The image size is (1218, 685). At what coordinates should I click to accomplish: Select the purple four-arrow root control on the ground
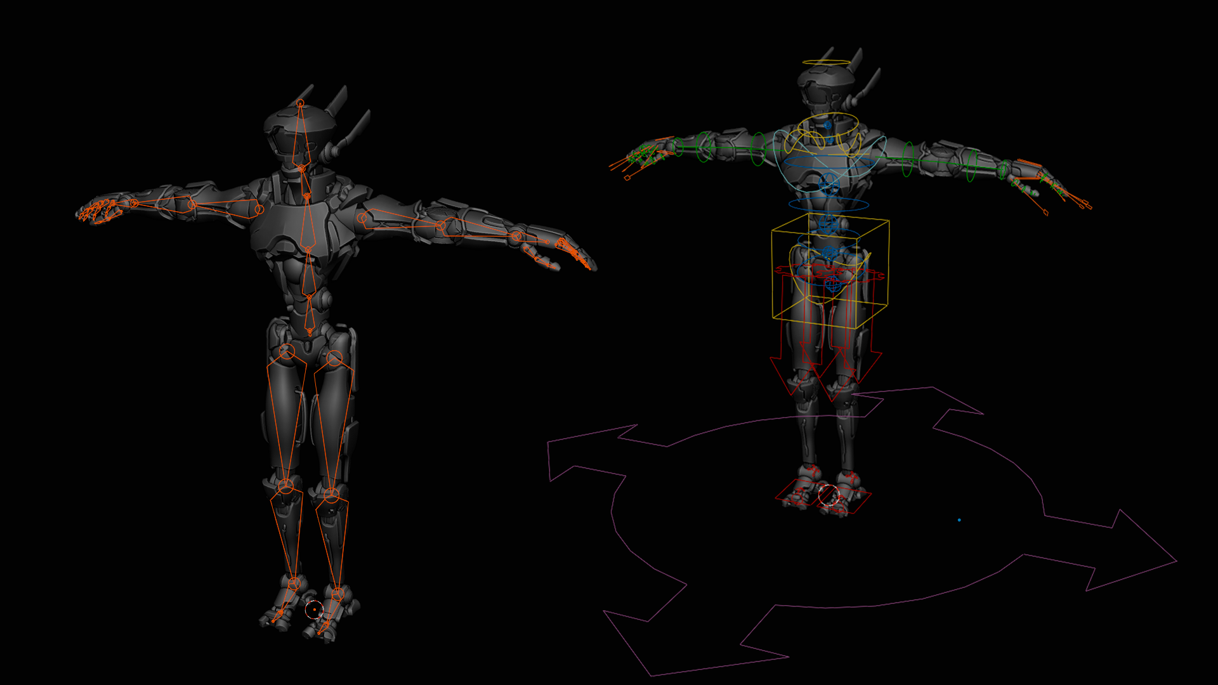click(x=862, y=532)
